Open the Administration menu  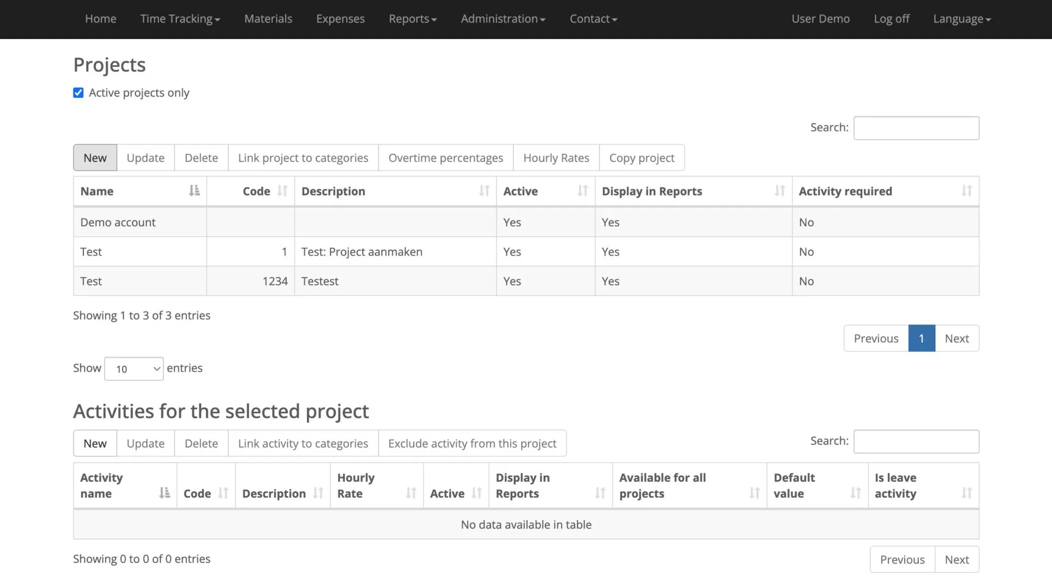pos(502,19)
